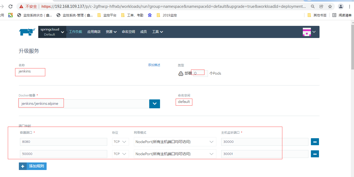This screenshot has height=177, width=354.
Task: Open the Baidu paw bookmark
Action: coord(150,15)
